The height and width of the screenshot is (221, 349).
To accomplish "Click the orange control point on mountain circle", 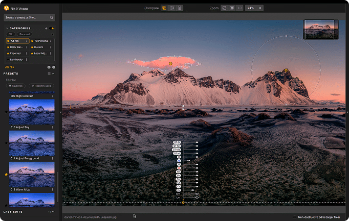I will pyautogui.click(x=286, y=70).
